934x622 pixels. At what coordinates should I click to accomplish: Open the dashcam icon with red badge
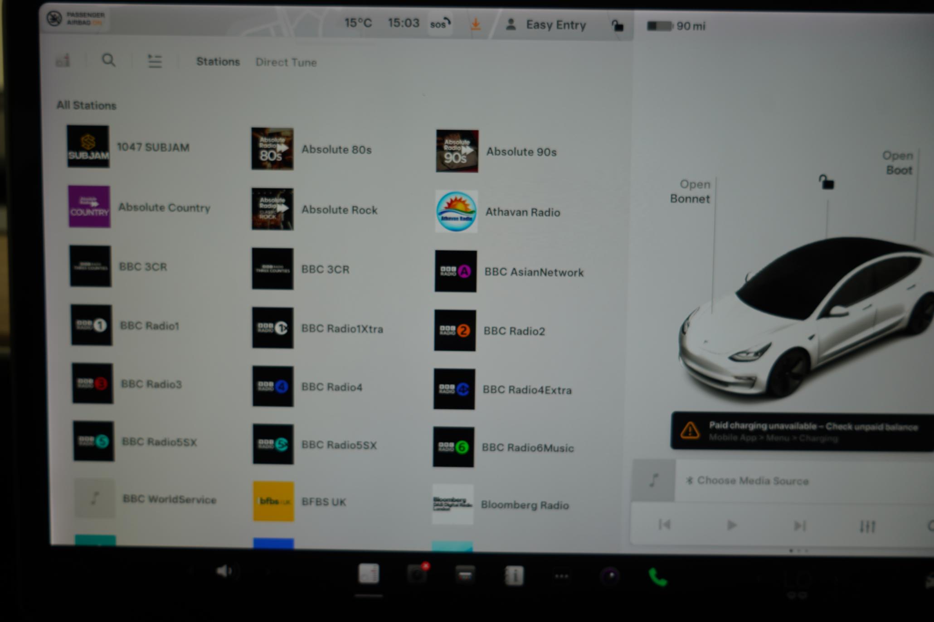click(418, 574)
